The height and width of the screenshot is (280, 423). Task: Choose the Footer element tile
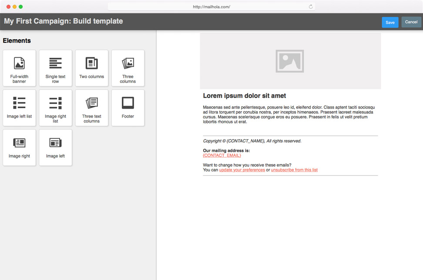(x=128, y=108)
